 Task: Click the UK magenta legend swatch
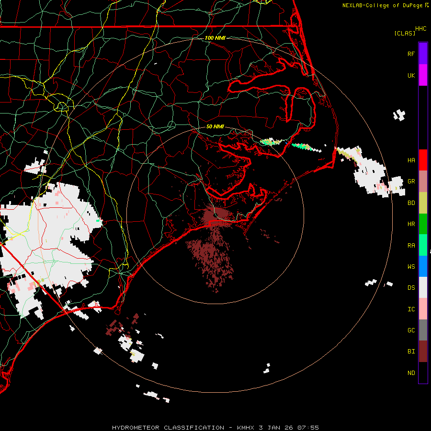(423, 75)
